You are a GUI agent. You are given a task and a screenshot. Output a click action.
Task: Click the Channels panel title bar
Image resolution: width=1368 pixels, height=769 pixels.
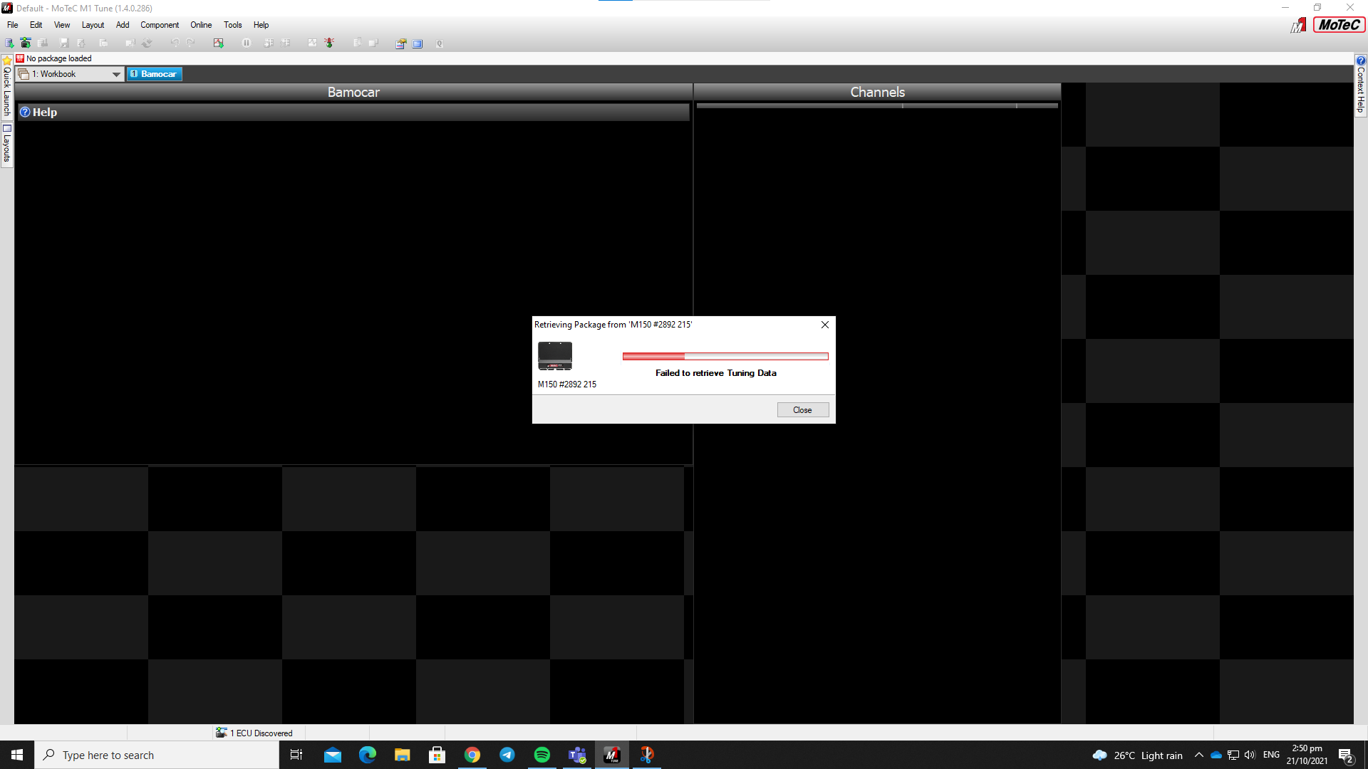pyautogui.click(x=877, y=92)
